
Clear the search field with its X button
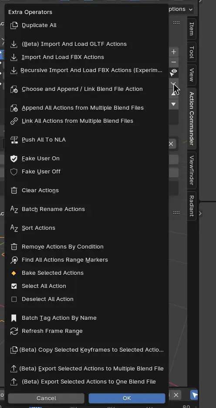pyautogui.click(x=171, y=144)
